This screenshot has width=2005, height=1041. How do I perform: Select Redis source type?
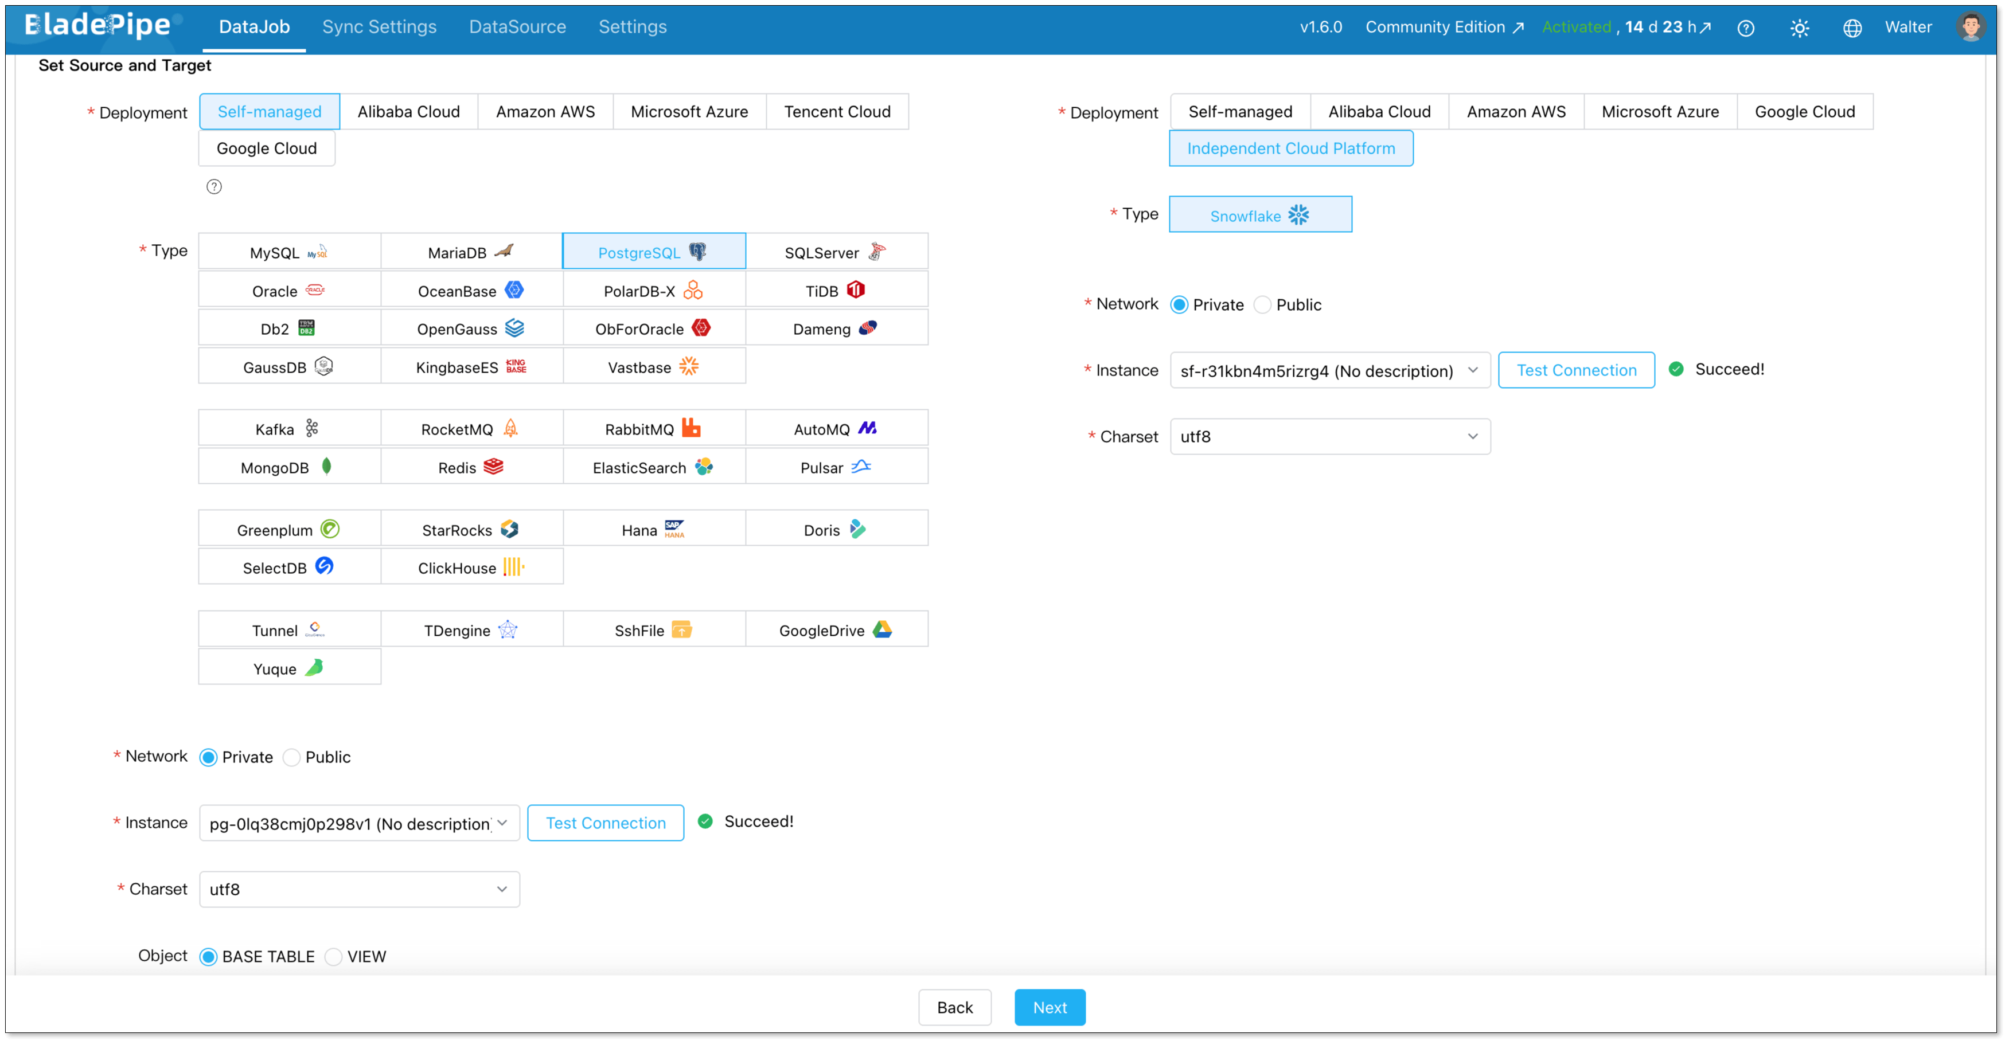click(471, 467)
